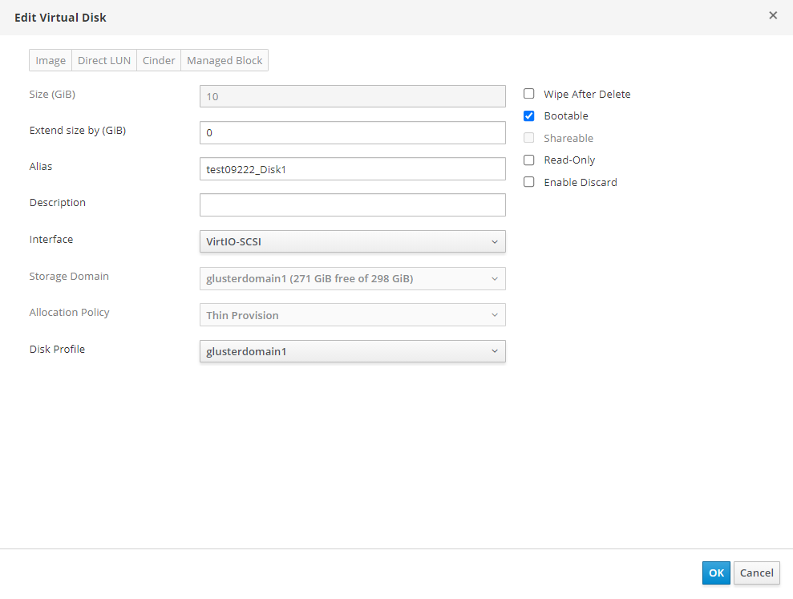Viewport: 793px width, 599px height.
Task: Uncheck the Bootable checkbox
Action: tap(529, 116)
